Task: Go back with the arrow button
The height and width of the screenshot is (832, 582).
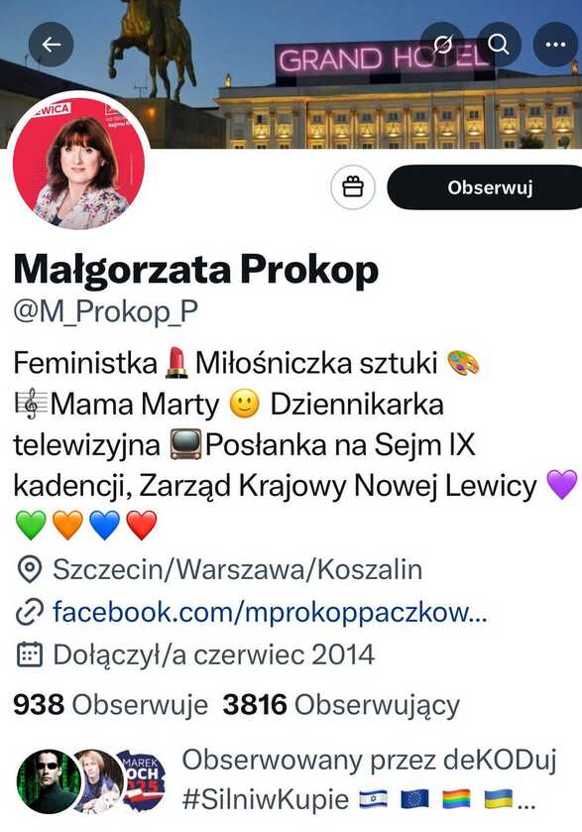Action: 51,45
